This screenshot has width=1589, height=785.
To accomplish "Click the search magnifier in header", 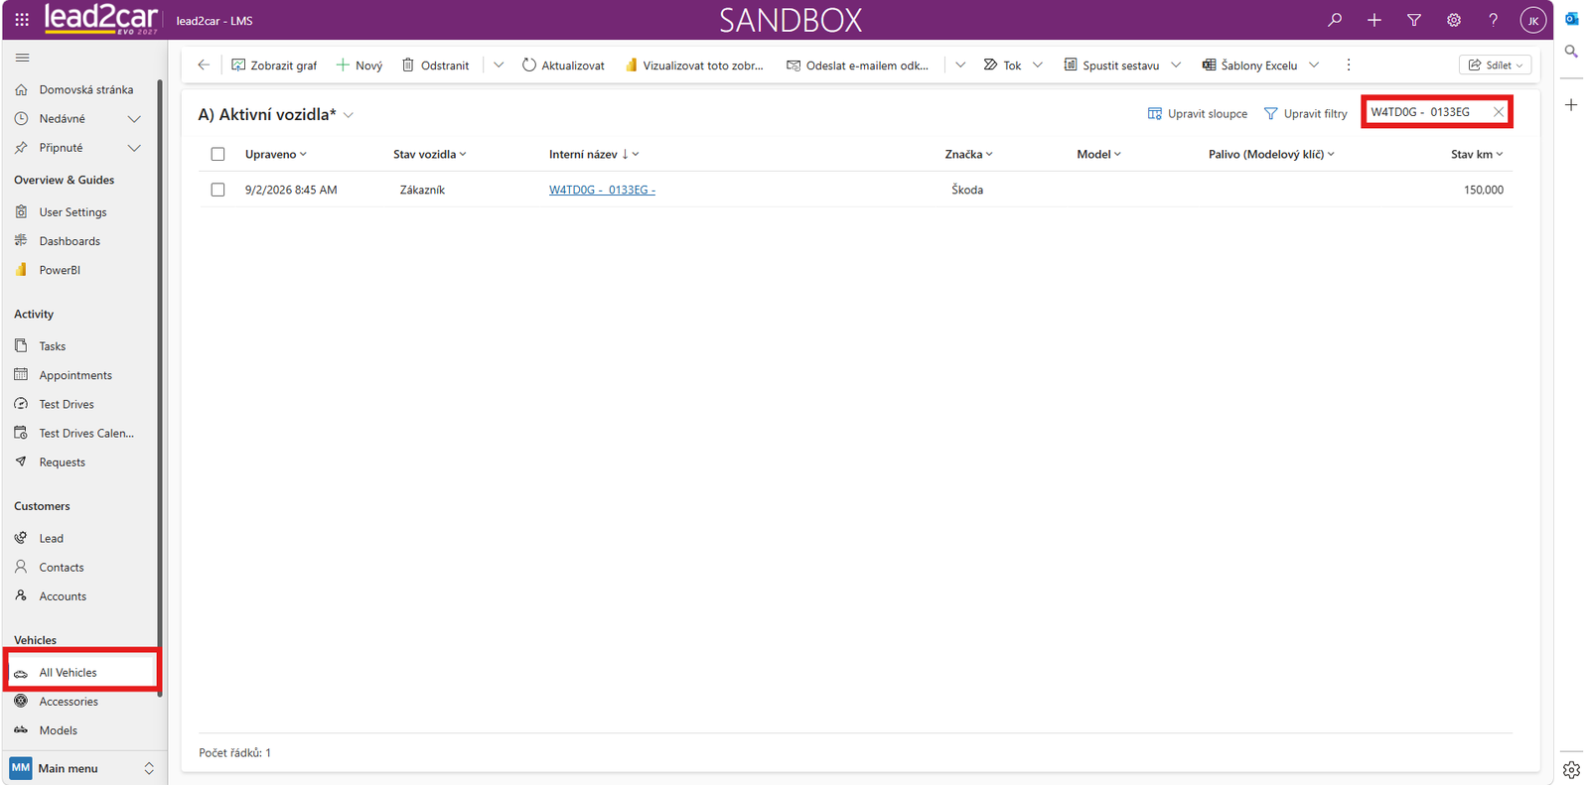I will [1335, 20].
